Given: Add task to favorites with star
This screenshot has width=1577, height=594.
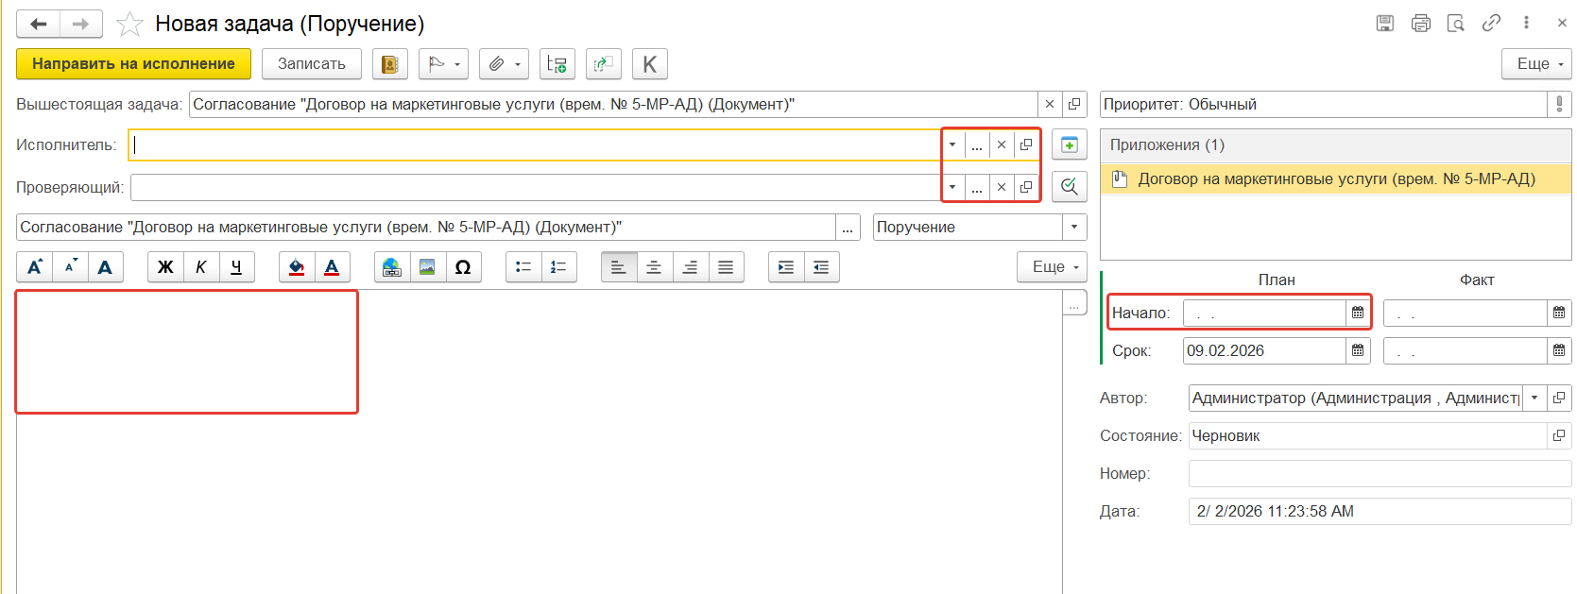Looking at the screenshot, I should click(x=129, y=24).
